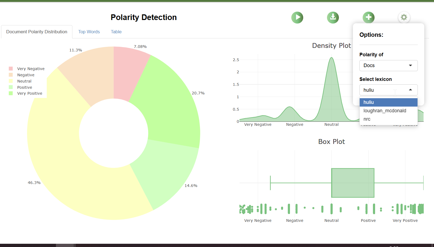Screen dimensions: 434x247
Task: Click the green plus add icon
Action: (x=369, y=18)
